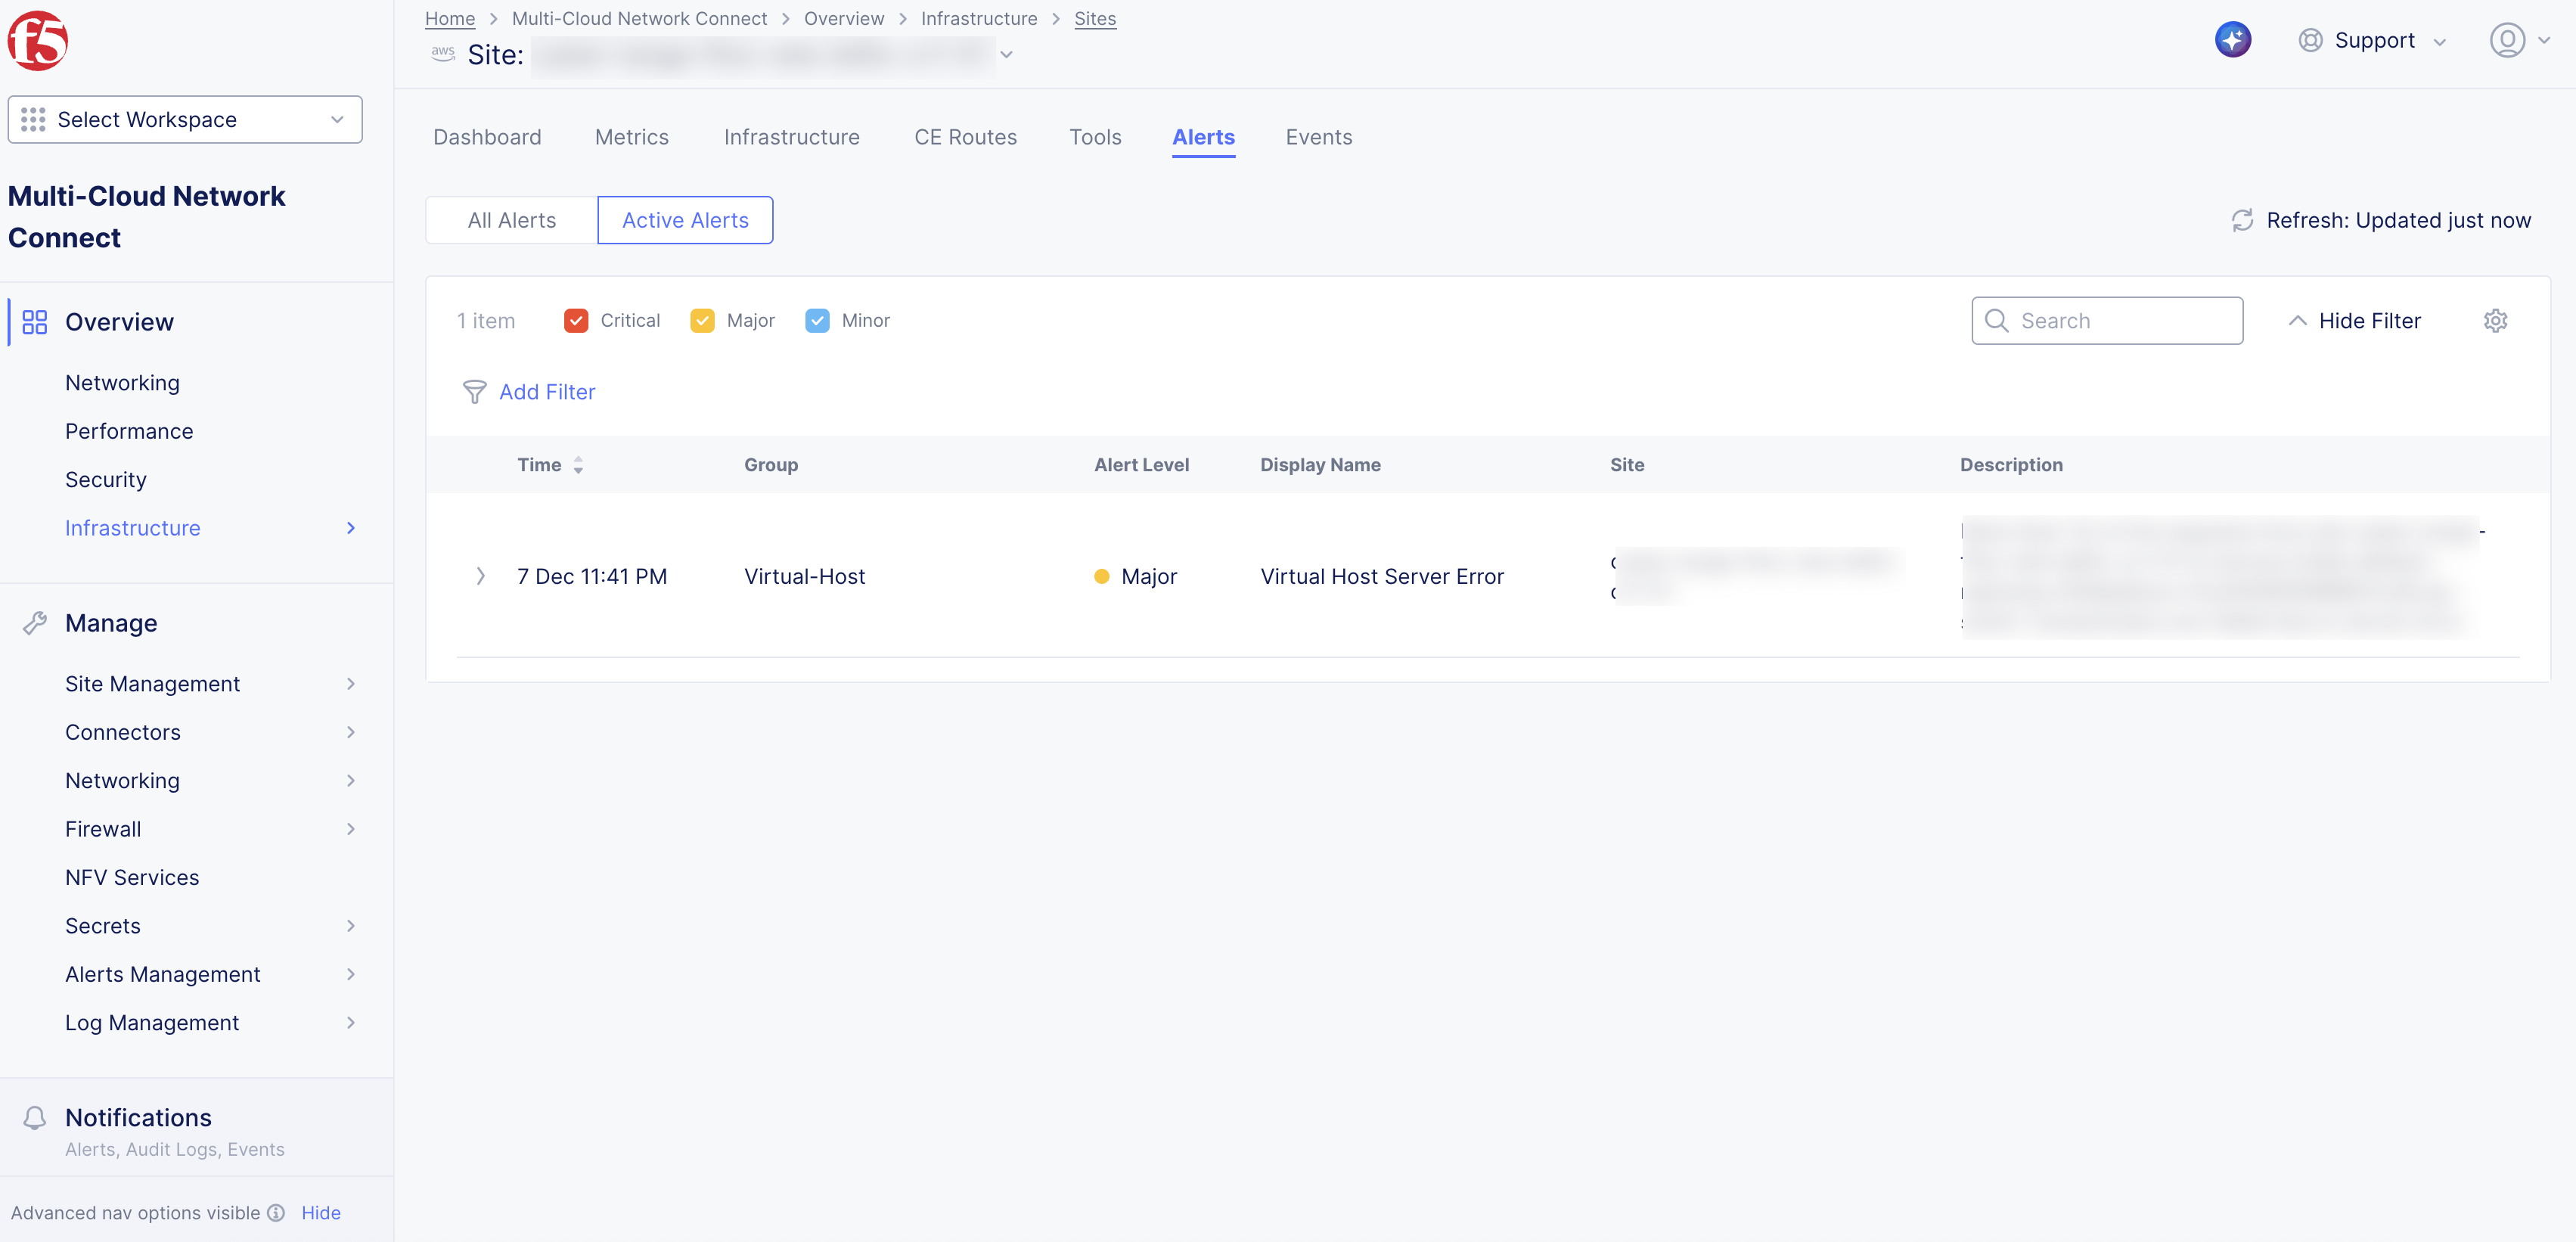Disable the Minor severity checkbox
The height and width of the screenshot is (1242, 2576).
(817, 321)
